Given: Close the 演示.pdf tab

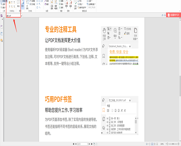Looking at the screenshot, I should click(x=21, y=16).
